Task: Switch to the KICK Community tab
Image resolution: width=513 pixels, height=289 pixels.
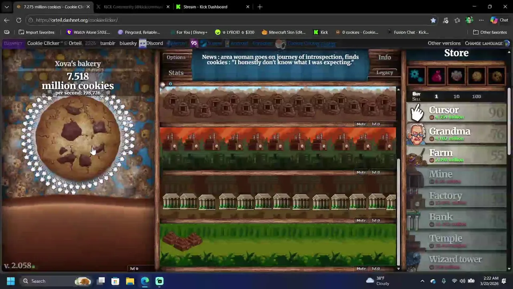Action: [133, 7]
